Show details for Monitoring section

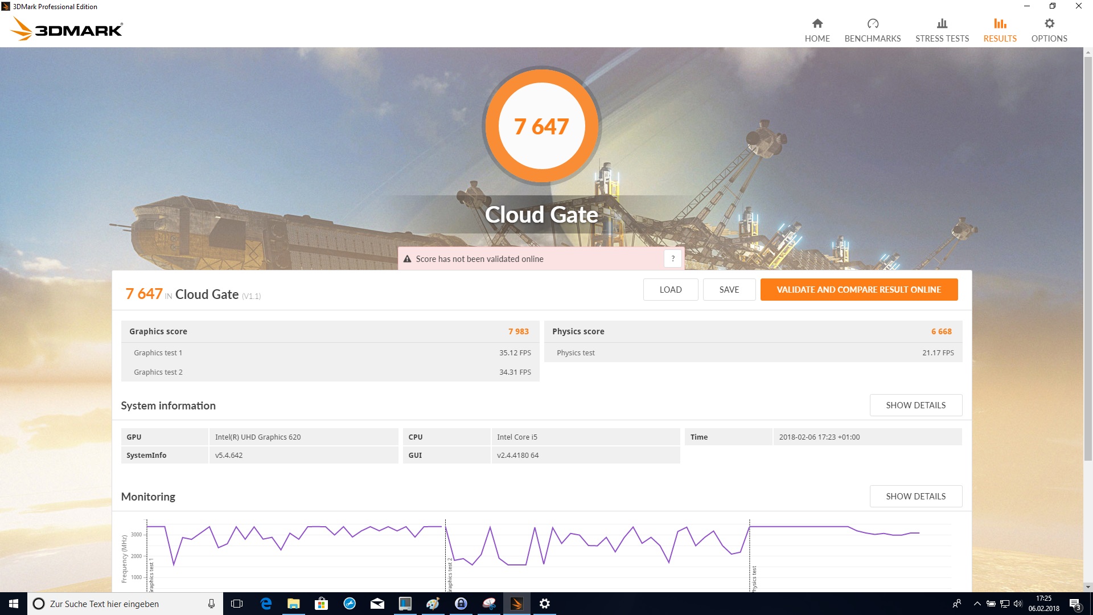pyautogui.click(x=915, y=496)
